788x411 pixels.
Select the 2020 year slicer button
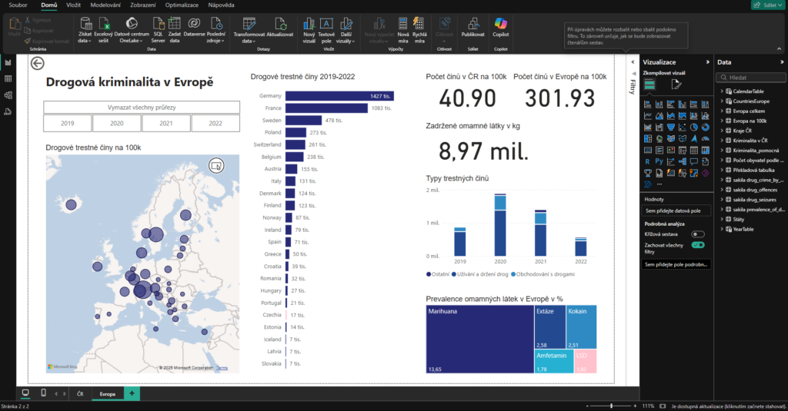pos(116,123)
